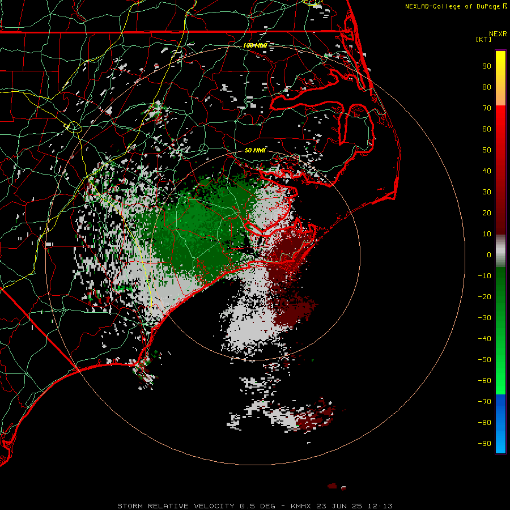Click the 50 value on the velocity scale
The image size is (510, 510).
tap(487, 150)
